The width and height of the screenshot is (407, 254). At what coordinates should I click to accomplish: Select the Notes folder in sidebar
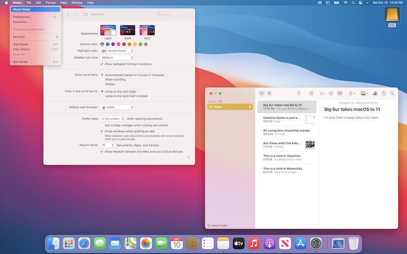[230, 107]
